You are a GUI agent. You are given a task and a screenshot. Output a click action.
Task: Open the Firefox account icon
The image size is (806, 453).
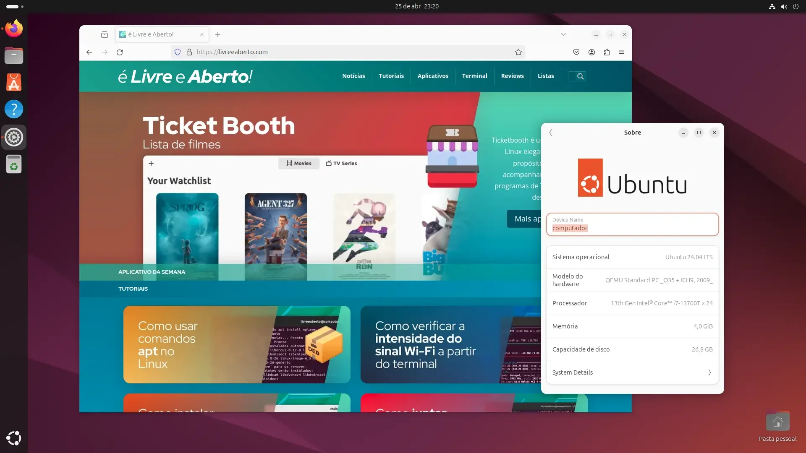click(x=591, y=52)
